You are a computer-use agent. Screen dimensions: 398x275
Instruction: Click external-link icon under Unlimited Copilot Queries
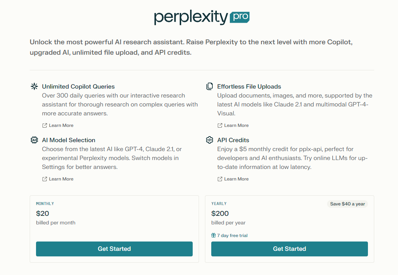coord(45,125)
